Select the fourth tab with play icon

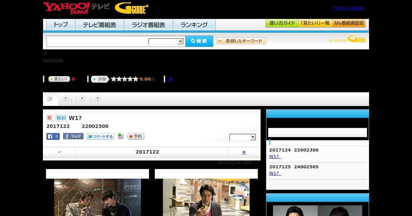pyautogui.click(x=98, y=99)
